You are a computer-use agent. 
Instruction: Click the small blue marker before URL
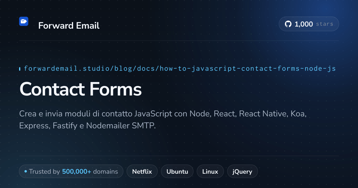[x=20, y=69]
